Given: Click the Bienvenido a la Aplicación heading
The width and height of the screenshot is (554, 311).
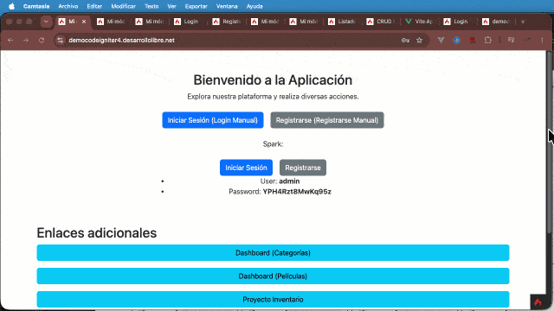Looking at the screenshot, I should click(273, 80).
